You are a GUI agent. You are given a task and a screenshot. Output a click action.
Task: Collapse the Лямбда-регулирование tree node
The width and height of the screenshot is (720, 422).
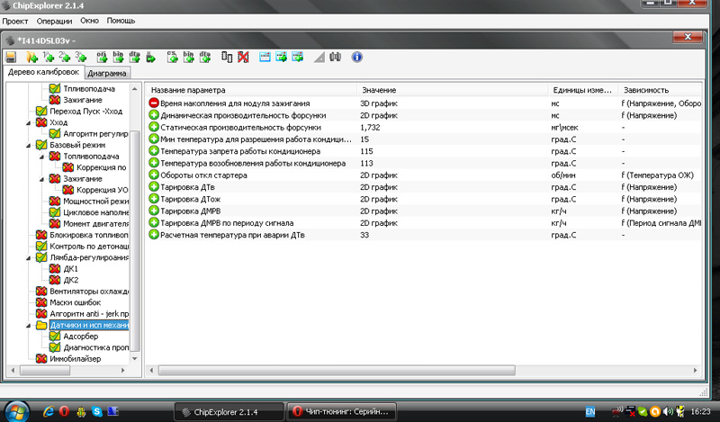click(30, 257)
